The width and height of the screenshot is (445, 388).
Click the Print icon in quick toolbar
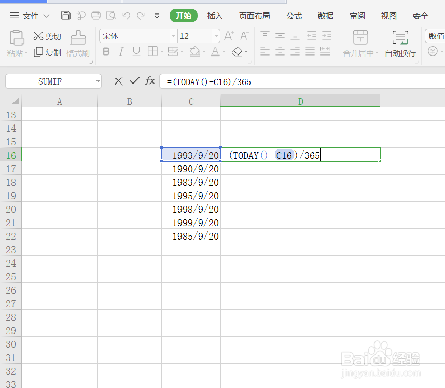(96, 16)
